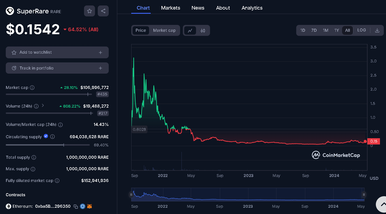The image size is (386, 214).
Task: Switch to Market cap chart mode
Action: click(x=164, y=30)
